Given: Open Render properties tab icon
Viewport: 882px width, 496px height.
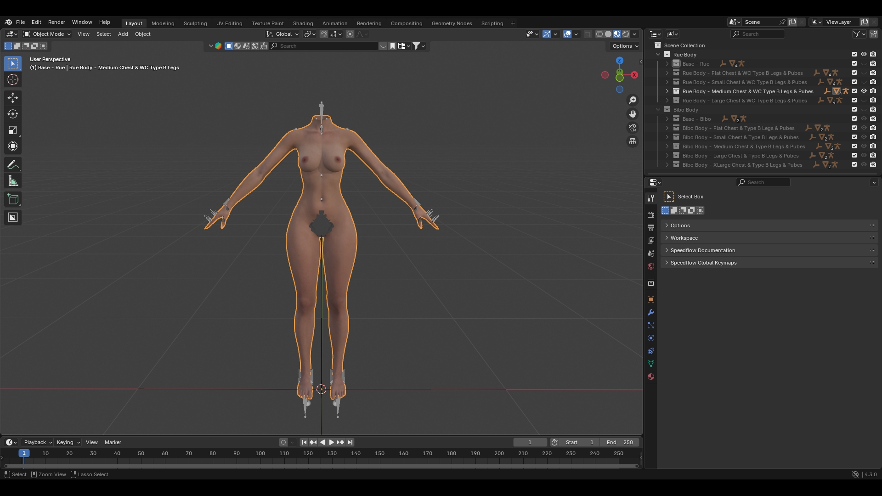Looking at the screenshot, I should click(651, 214).
